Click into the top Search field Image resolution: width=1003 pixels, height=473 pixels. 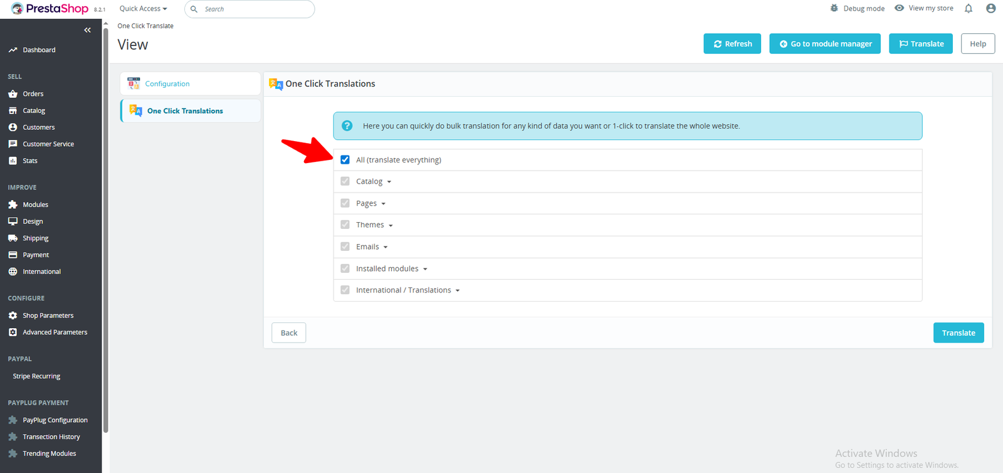[x=254, y=9]
